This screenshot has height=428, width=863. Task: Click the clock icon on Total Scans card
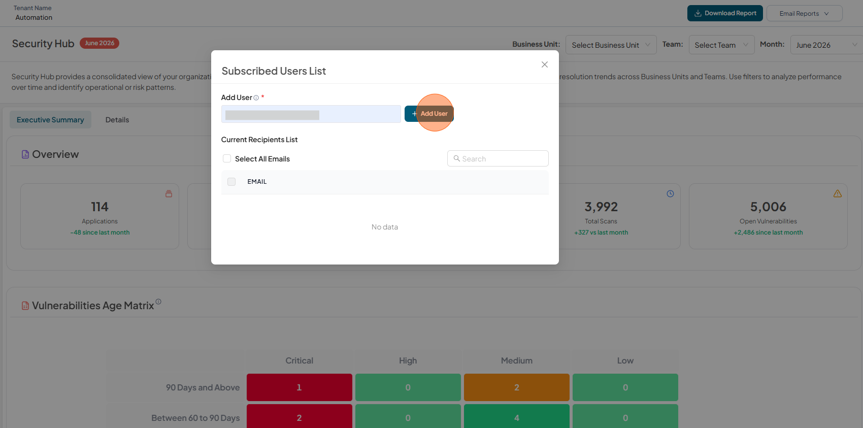point(670,193)
